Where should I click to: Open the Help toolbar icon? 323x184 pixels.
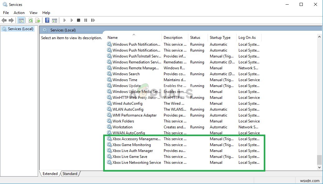pos(47,20)
